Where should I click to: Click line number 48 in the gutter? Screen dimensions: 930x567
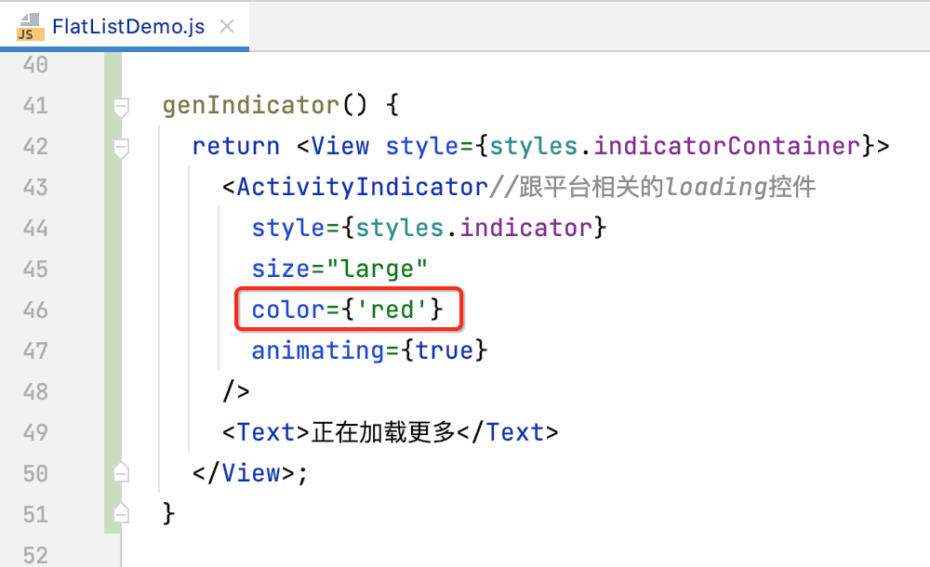point(34,391)
